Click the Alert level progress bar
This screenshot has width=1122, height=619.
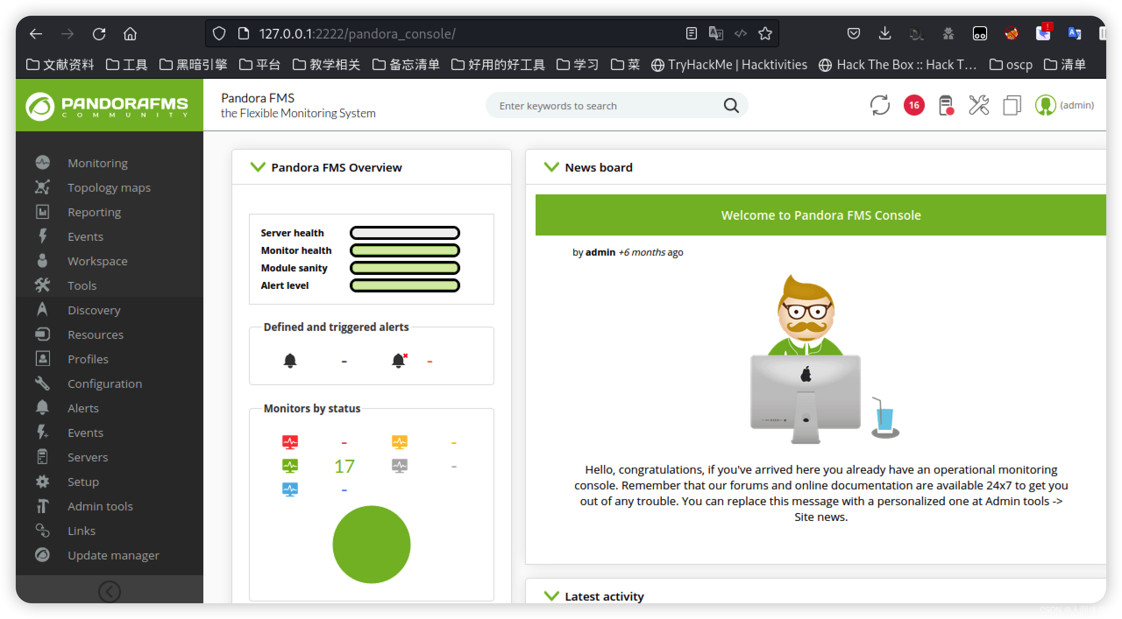[405, 285]
